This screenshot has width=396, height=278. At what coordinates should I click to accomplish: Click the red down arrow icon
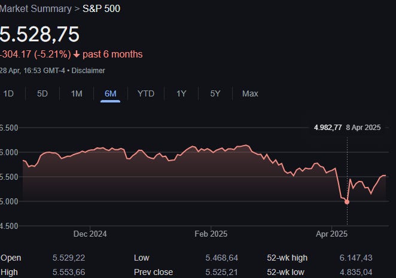point(77,54)
